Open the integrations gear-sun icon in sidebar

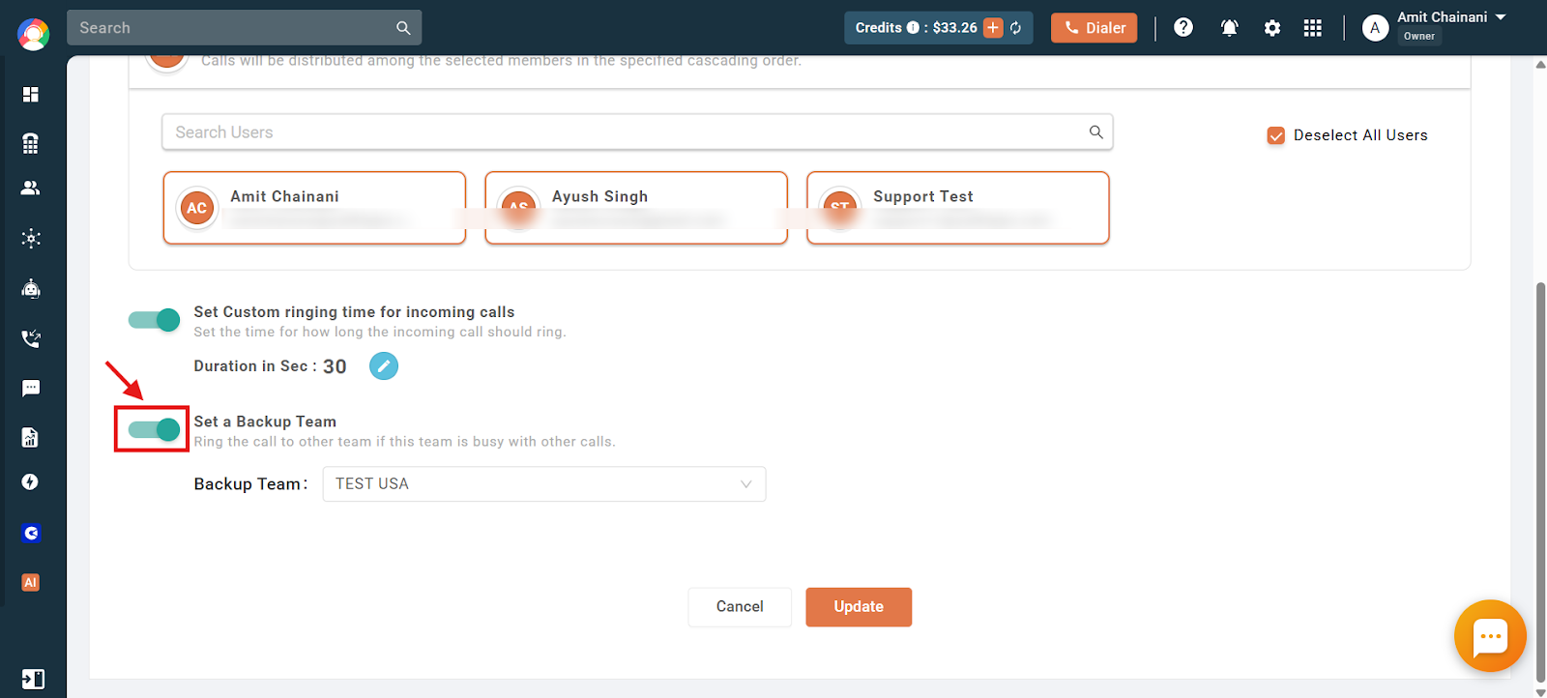[31, 239]
